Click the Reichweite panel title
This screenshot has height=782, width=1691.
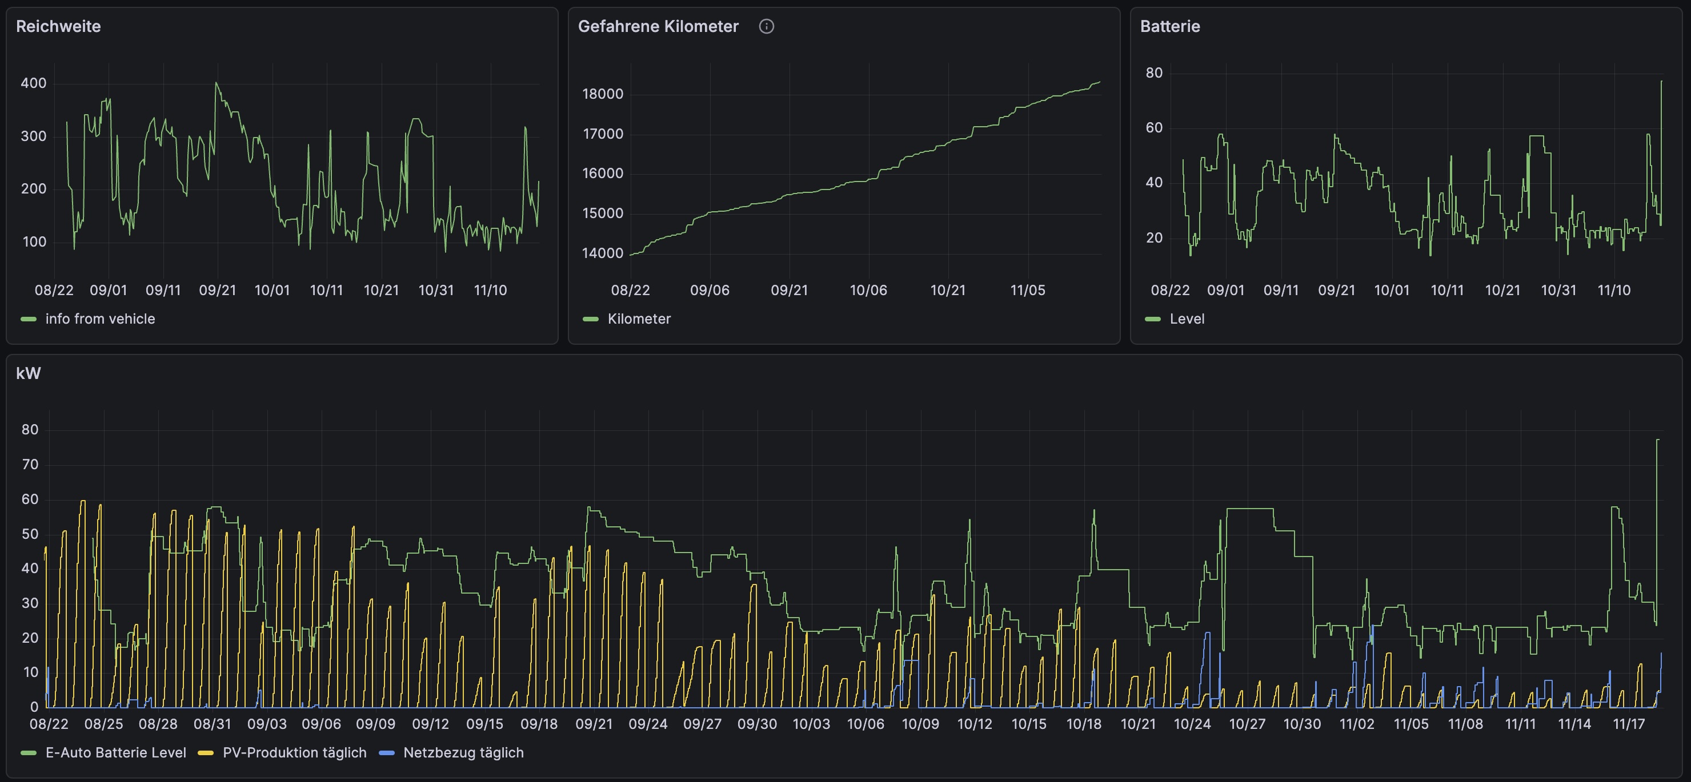pos(58,26)
